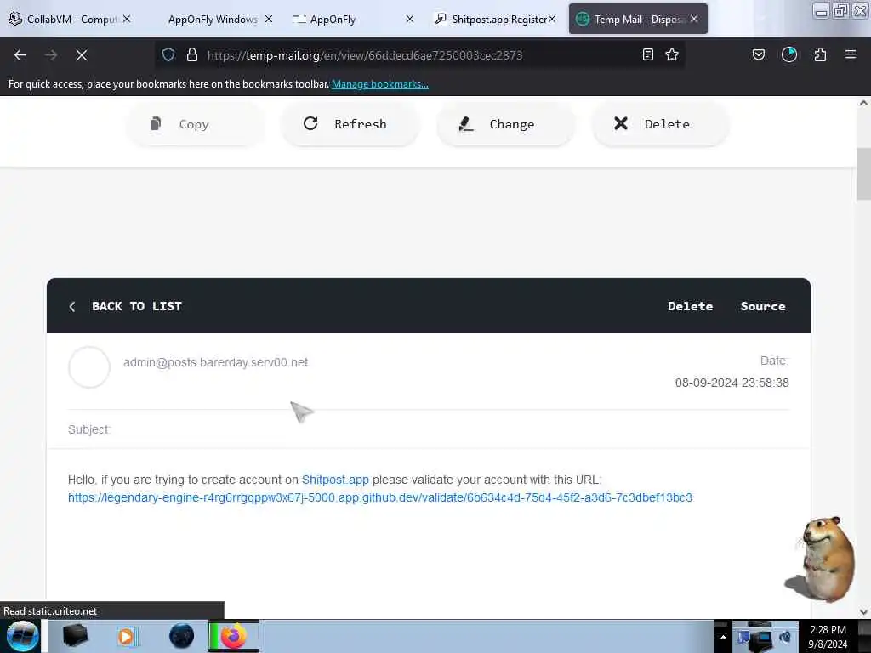Click the sender avatar circle

88,367
